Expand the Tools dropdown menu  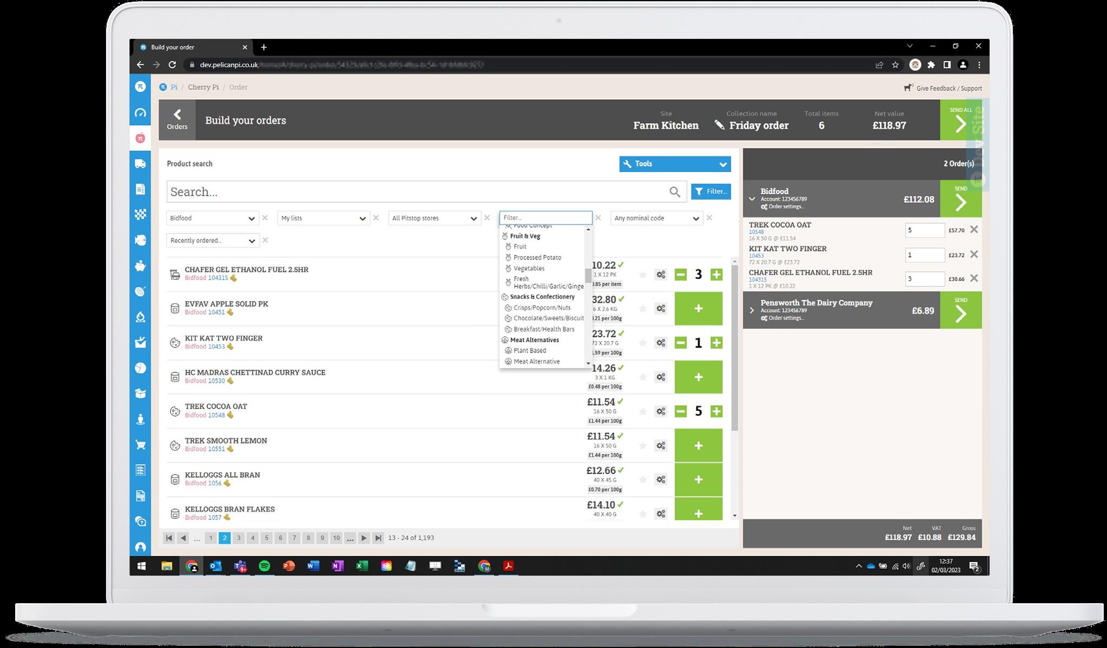coord(674,164)
